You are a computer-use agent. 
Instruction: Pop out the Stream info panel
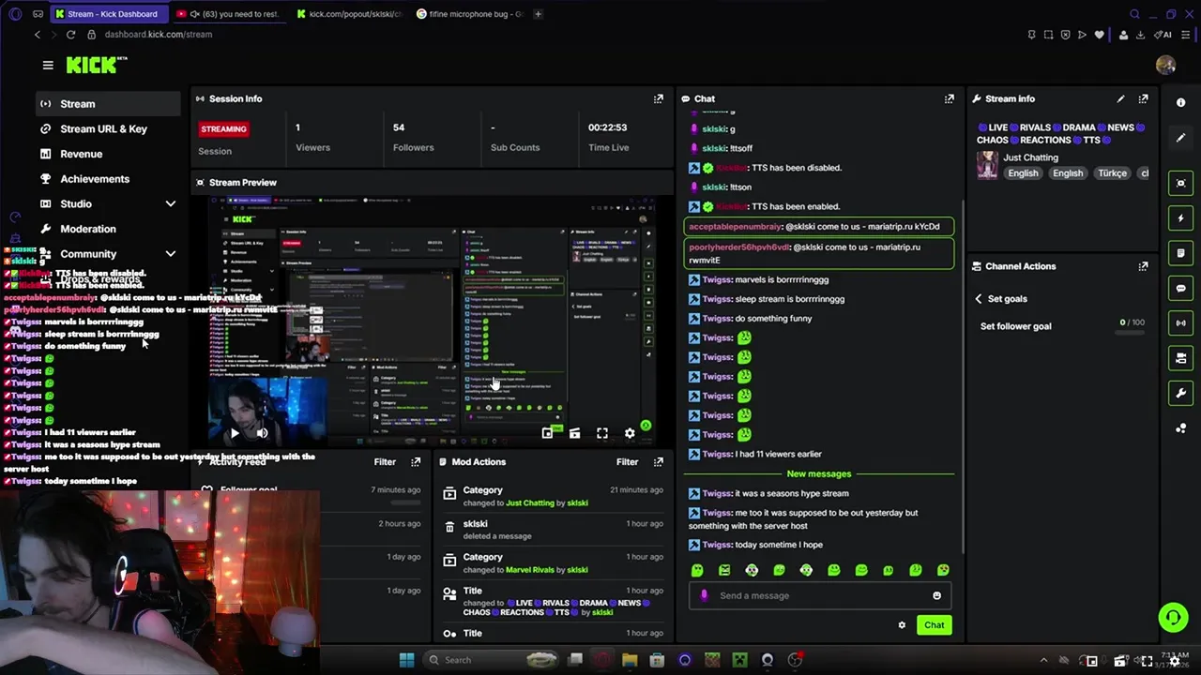pyautogui.click(x=1143, y=98)
